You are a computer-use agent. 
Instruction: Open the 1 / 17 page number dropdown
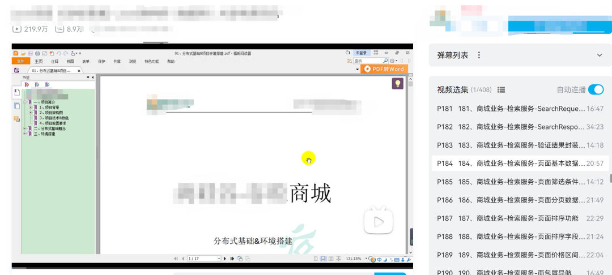(219, 259)
